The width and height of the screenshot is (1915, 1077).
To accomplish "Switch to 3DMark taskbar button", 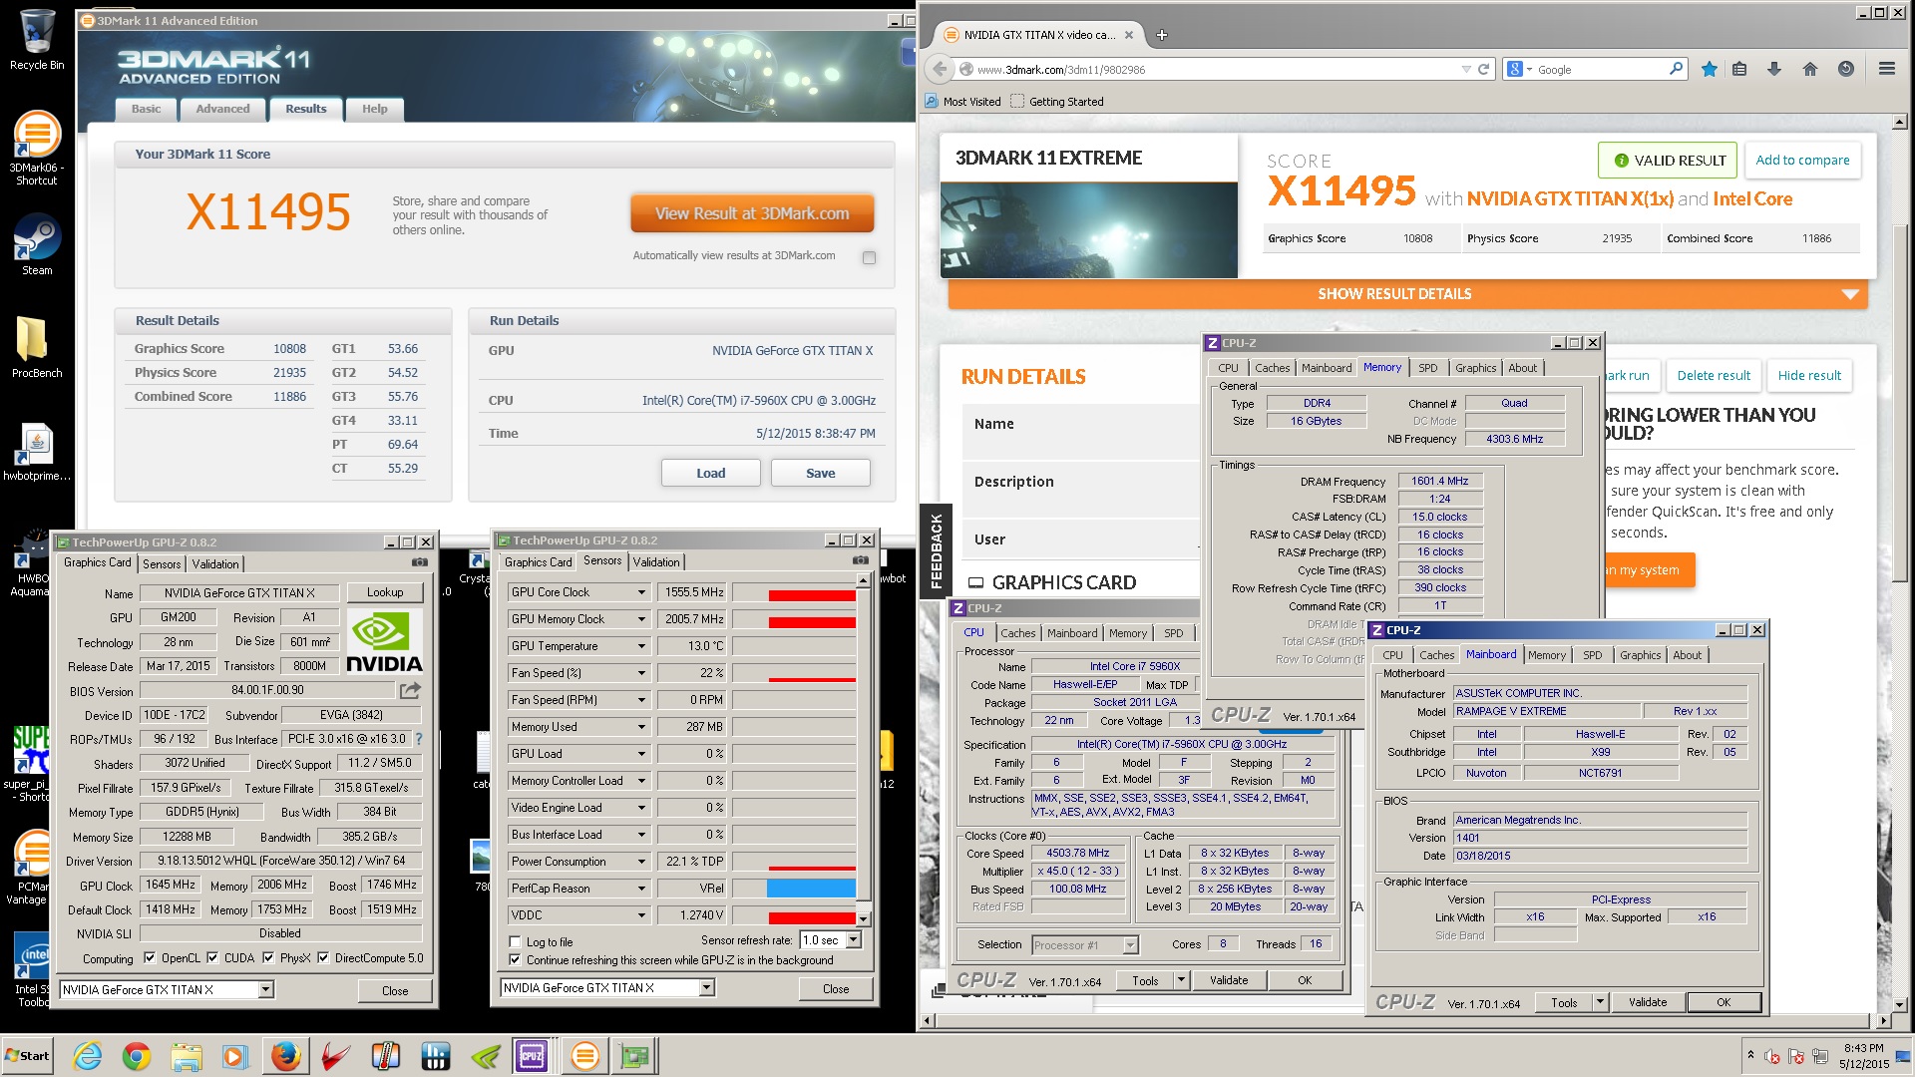I will click(585, 1056).
